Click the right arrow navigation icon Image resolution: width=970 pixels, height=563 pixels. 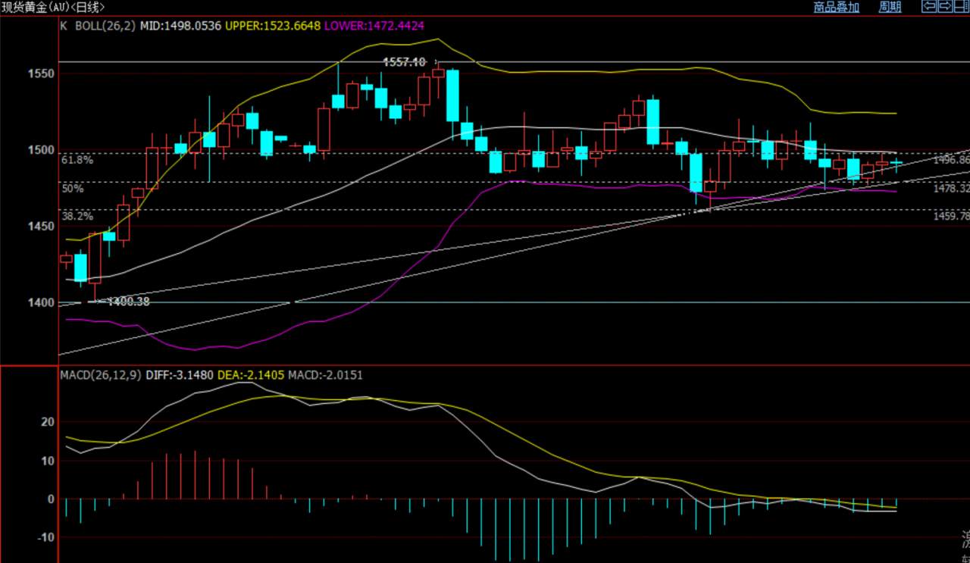tap(945, 7)
